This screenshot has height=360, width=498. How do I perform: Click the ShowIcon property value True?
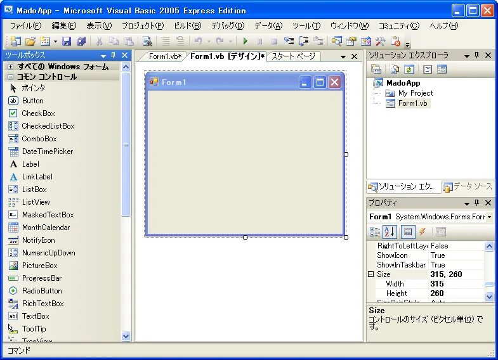(456, 255)
